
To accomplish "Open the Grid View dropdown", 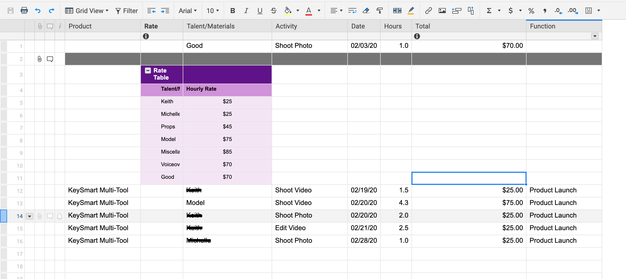I will (x=87, y=11).
